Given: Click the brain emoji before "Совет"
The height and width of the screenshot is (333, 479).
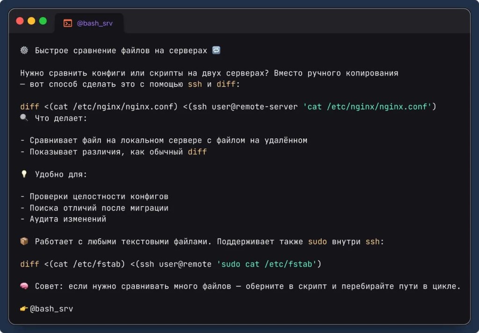Looking at the screenshot, I should click(24, 286).
